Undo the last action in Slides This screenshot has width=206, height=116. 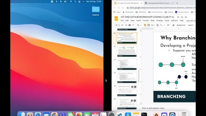pyautogui.click(x=122, y=25)
